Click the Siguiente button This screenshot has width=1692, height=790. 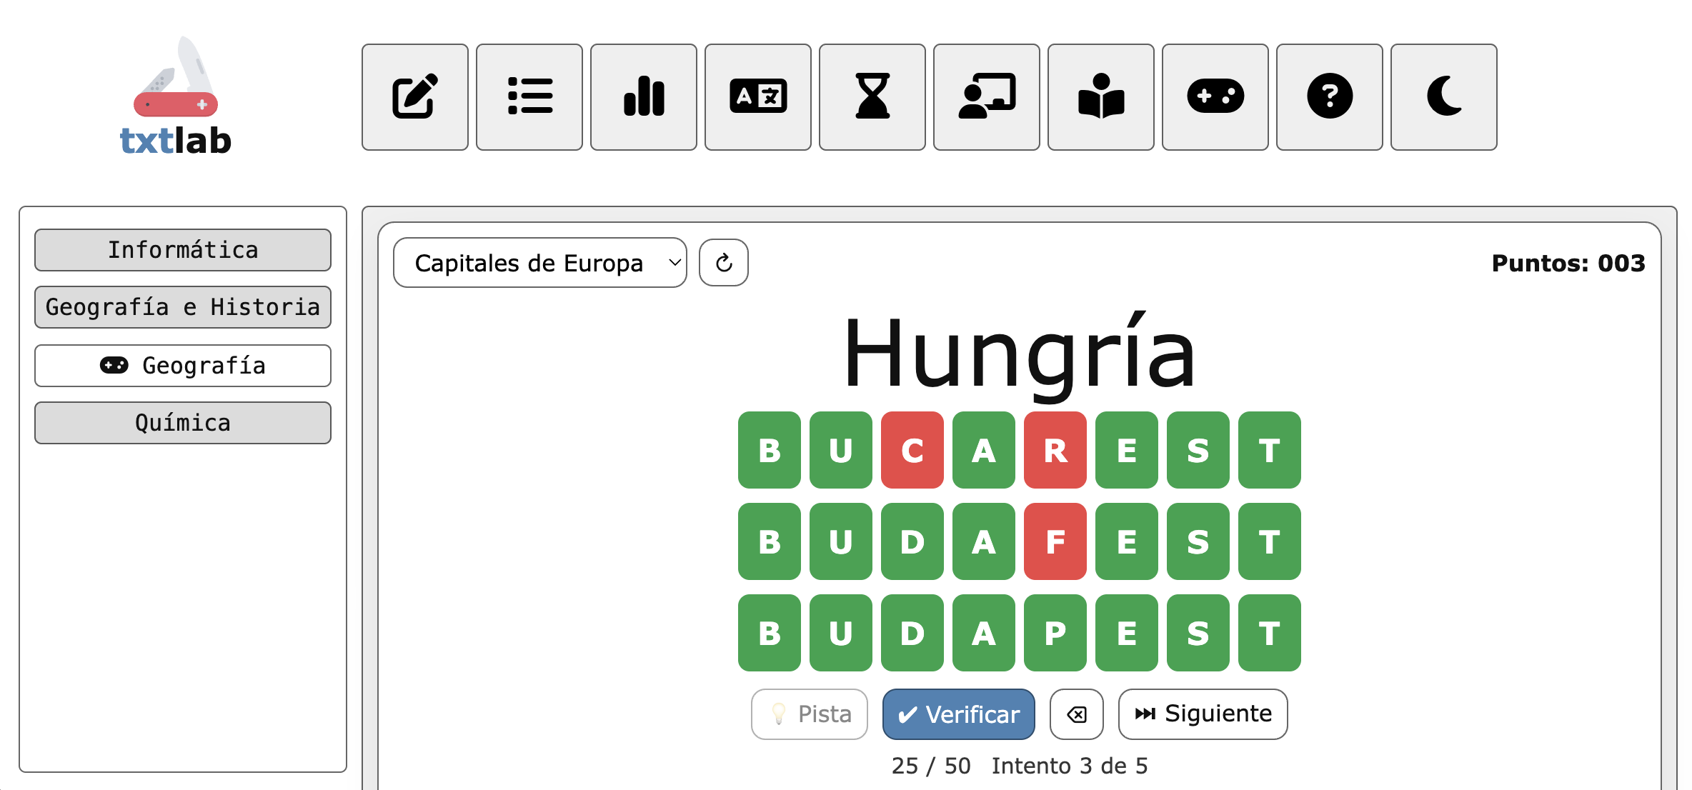(1203, 714)
